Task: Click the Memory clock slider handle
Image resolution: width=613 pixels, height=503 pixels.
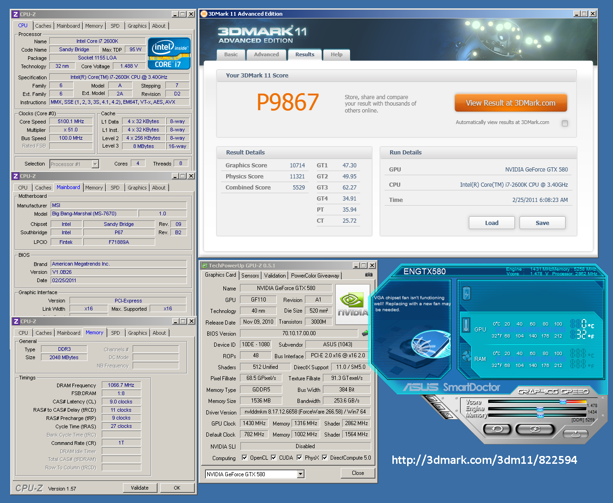Action: click(540, 415)
